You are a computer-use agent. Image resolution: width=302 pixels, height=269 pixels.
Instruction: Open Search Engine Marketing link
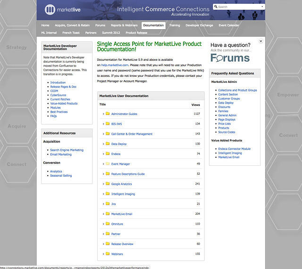pos(67,150)
